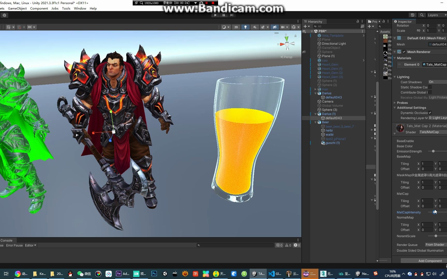Select the Assets folder in Project
This screenshot has height=279, width=447.
point(385,32)
